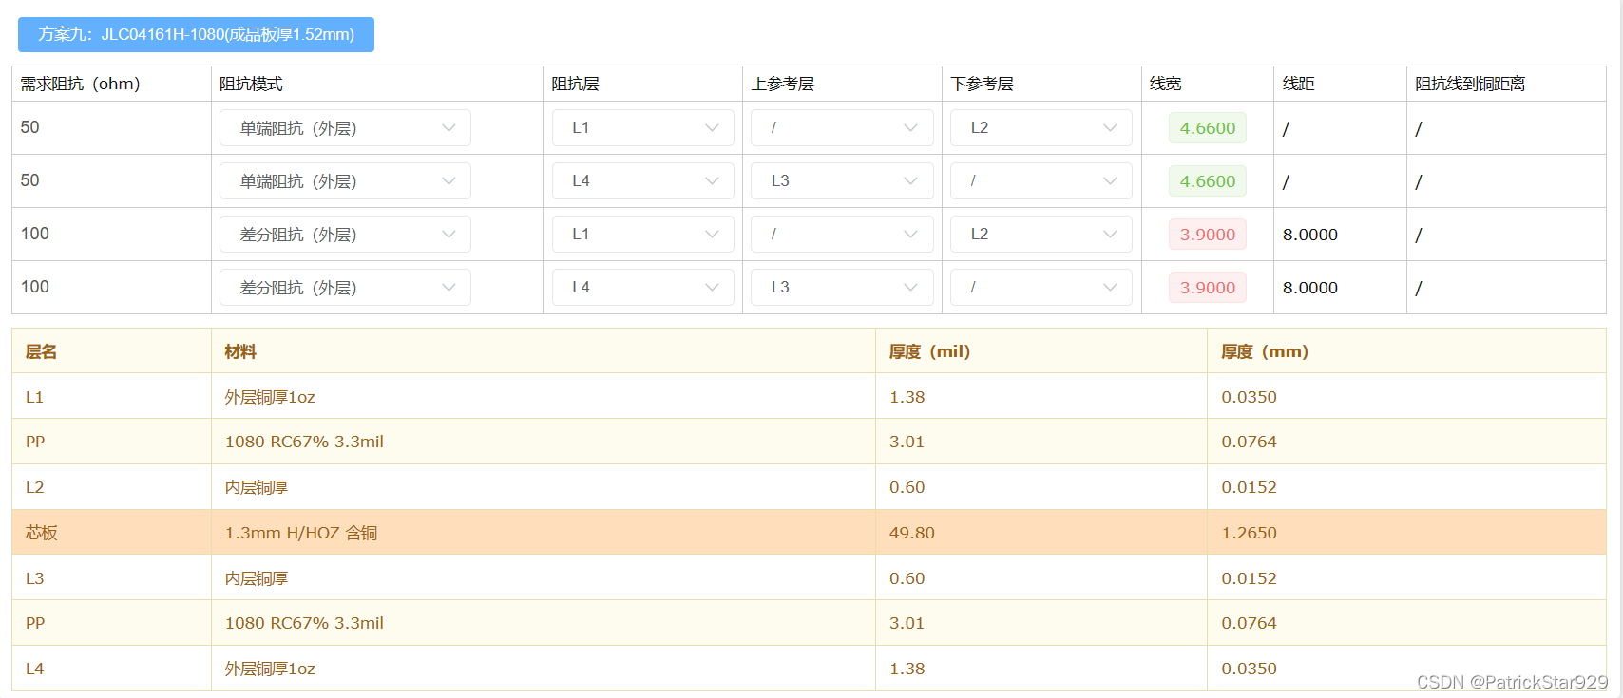Click 0.0350 thickness in L1 row
1623x698 pixels.
(1250, 397)
